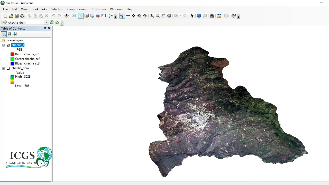The image size is (329, 185).
Task: Collapse the chacha_s layer tree
Action: [x=3, y=45]
